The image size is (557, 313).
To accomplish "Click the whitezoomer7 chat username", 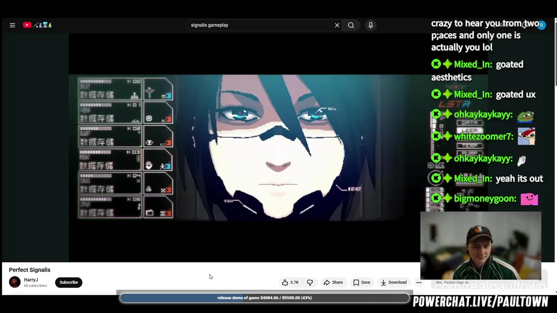I will pos(483,137).
